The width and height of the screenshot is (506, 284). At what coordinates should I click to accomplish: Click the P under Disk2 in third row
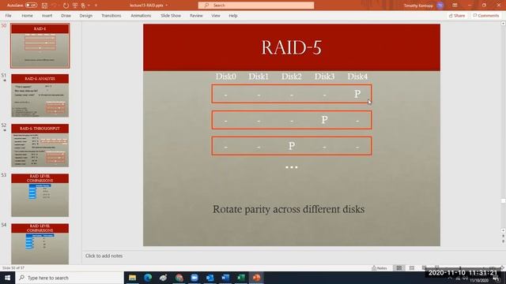point(292,146)
